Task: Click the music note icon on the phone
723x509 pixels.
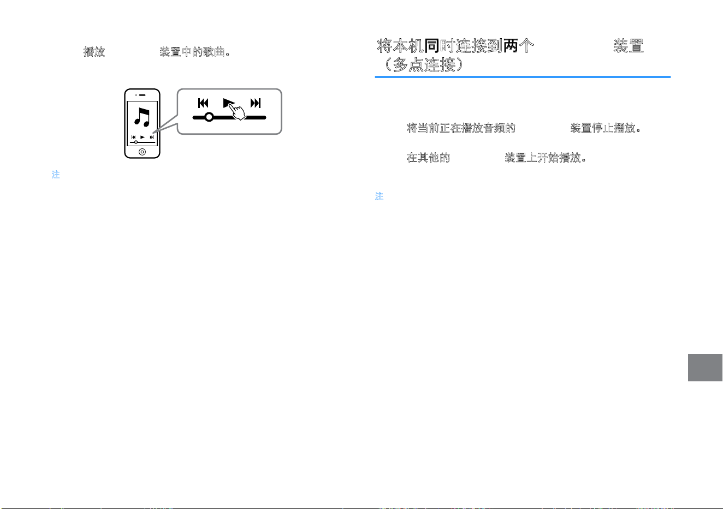Action: (x=142, y=117)
